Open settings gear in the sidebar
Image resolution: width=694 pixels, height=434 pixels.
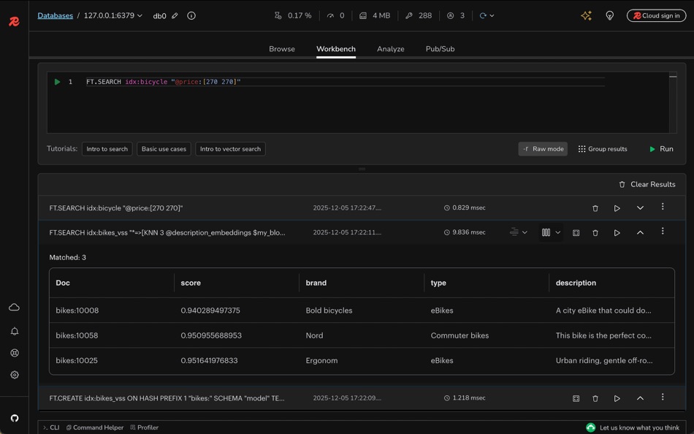[14, 375]
